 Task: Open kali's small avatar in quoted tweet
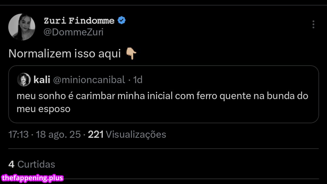tap(24, 79)
